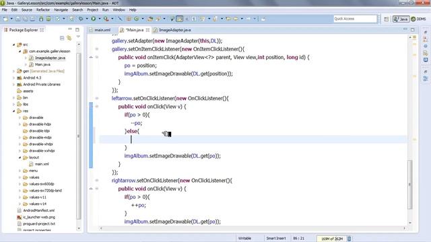The height and width of the screenshot is (242, 431).
Task: Toggle the highlighted toolbar toggle button
Action: pos(180,19)
